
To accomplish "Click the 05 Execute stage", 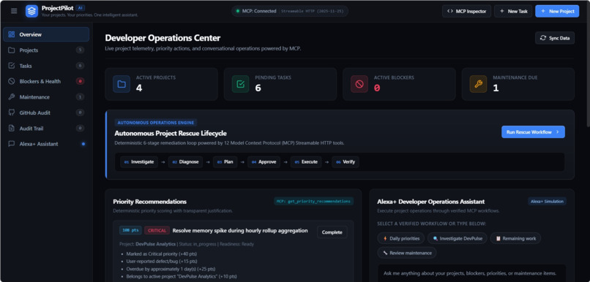I will click(x=306, y=162).
